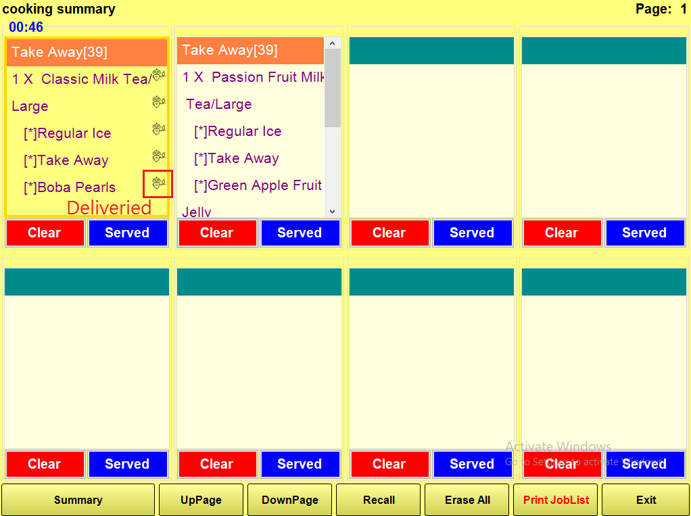Screen dimensions: 691x516
Task: Click the delivered icon beside Classic Milk Tea
Action: tap(159, 74)
